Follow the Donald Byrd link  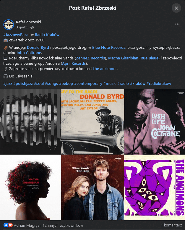pos(38,48)
